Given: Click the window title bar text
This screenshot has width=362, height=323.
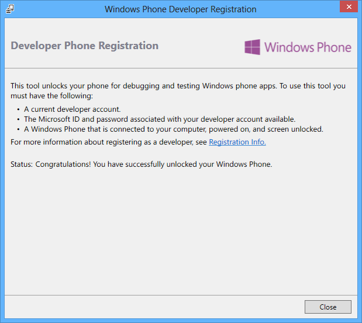Looking at the screenshot, I should click(181, 9).
